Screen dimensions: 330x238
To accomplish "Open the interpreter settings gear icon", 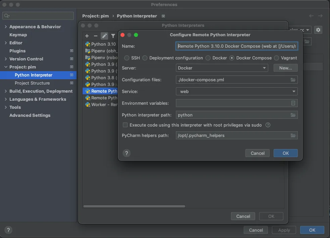I will (x=318, y=30).
